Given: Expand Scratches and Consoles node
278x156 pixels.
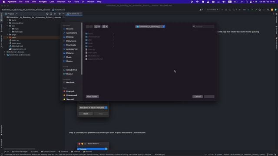Looking at the screenshot, I should point(5,55).
